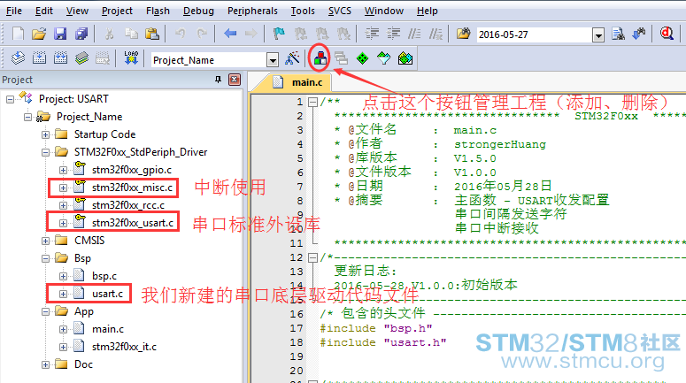This screenshot has height=383, width=686.
Task: Expand the Doc folder
Action: pyautogui.click(x=45, y=364)
